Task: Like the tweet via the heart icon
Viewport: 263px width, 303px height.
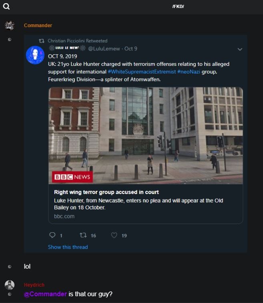Action: point(114,235)
